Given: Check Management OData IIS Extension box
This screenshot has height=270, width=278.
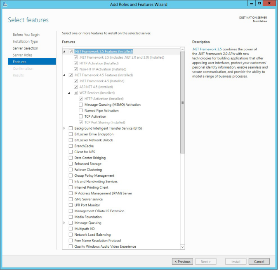Looking at the screenshot, I should tap(71, 211).
